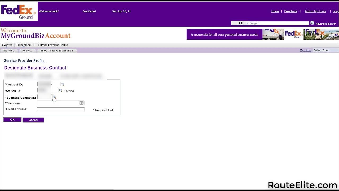339x191 pixels.
Task: Click the contact card icon in Telephone field
Action: pyautogui.click(x=82, y=103)
